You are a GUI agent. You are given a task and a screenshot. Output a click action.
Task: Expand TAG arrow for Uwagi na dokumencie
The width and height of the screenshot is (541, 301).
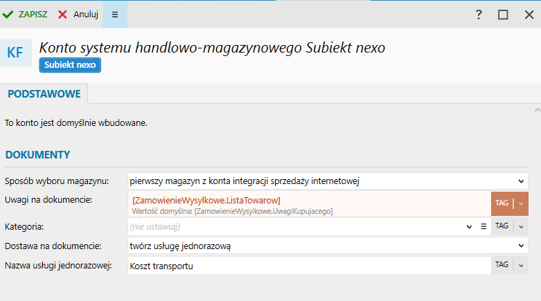[x=521, y=203]
